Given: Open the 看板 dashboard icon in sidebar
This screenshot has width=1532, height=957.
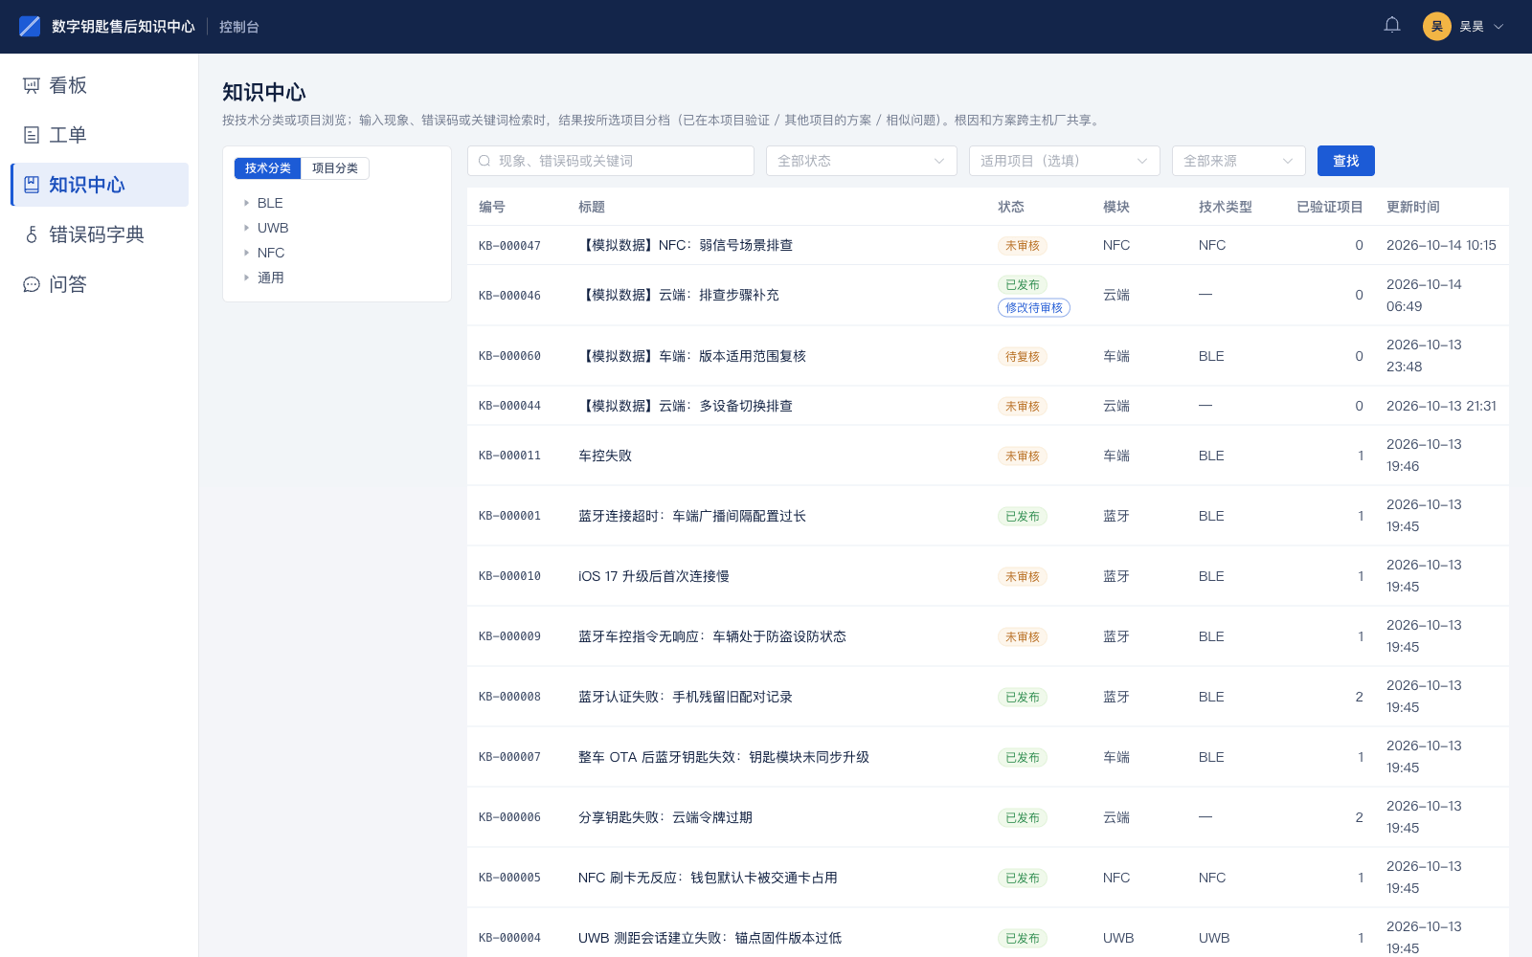Looking at the screenshot, I should (32, 86).
